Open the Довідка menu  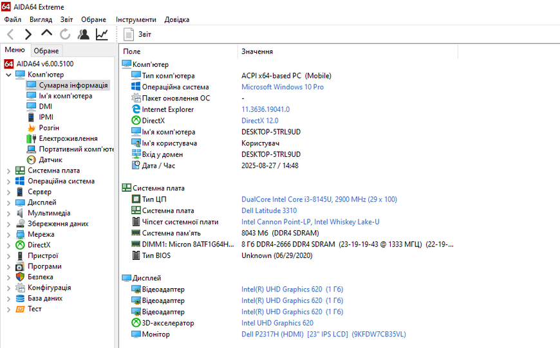177,20
